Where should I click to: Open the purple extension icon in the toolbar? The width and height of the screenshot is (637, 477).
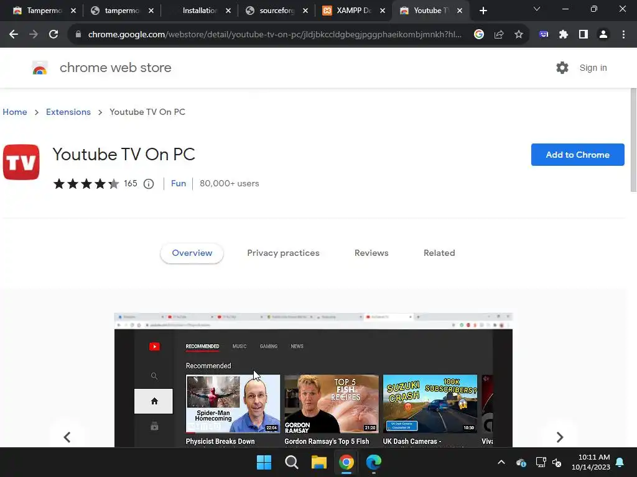click(544, 35)
